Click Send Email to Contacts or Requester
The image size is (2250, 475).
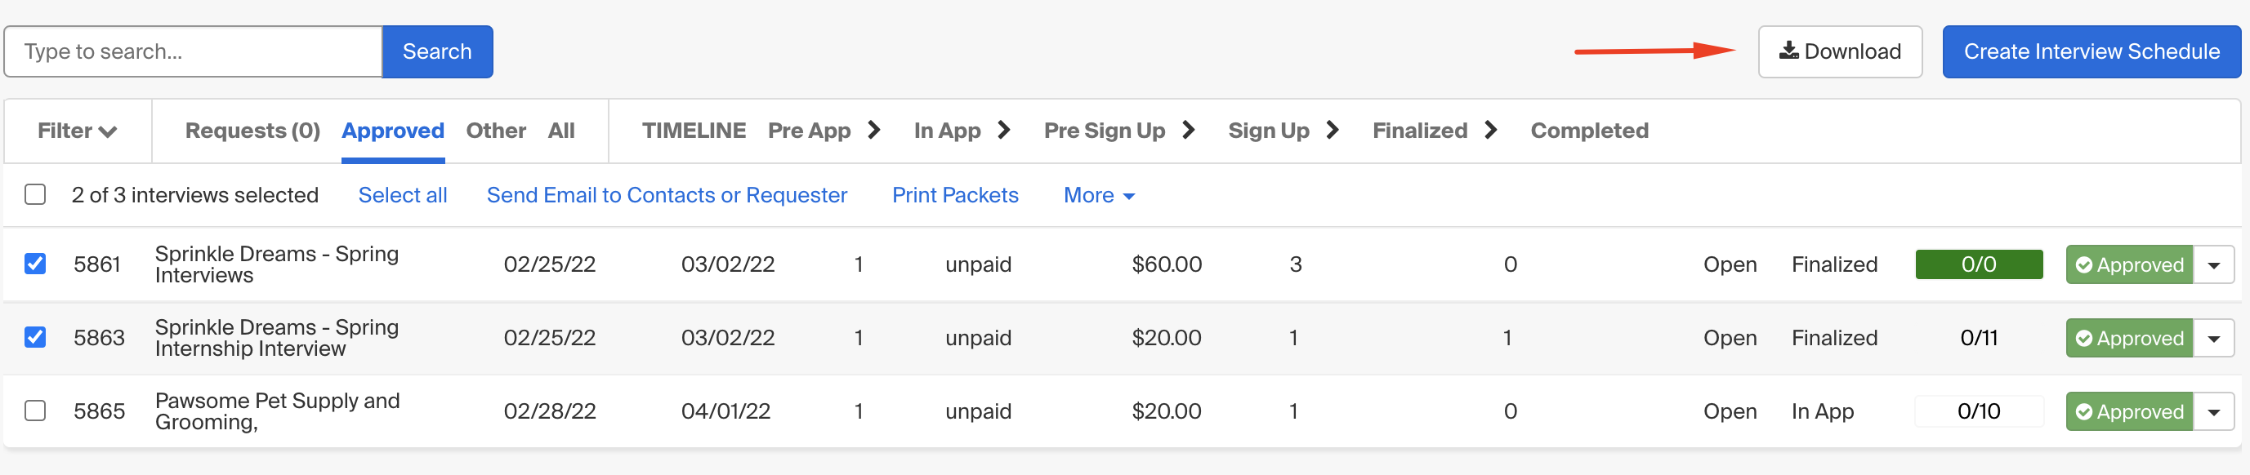tap(667, 196)
